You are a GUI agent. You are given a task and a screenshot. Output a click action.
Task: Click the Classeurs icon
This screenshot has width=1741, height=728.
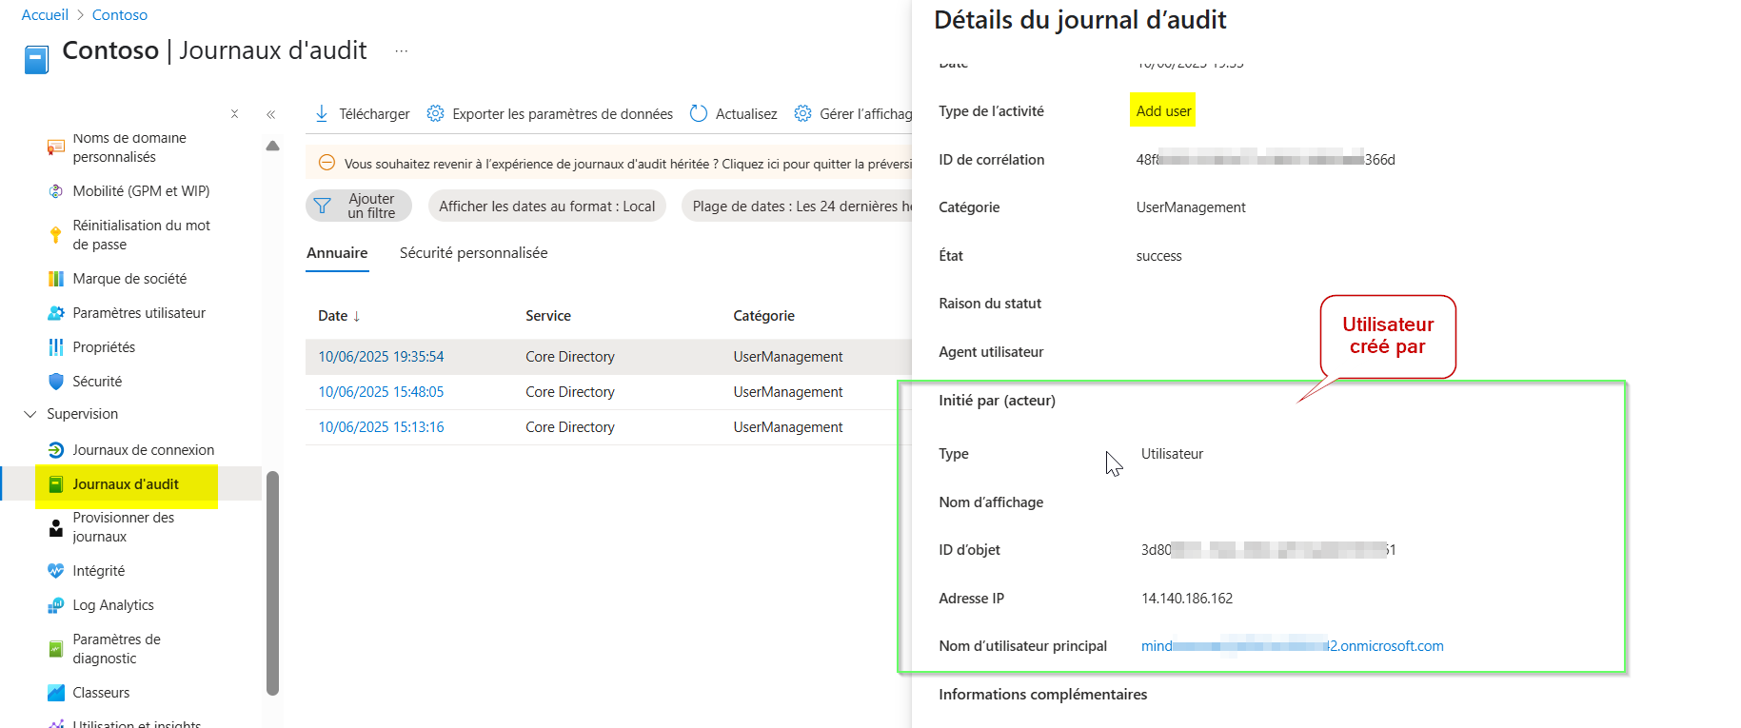56,693
